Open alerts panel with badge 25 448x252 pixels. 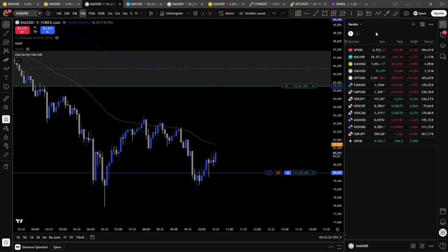tap(443, 34)
